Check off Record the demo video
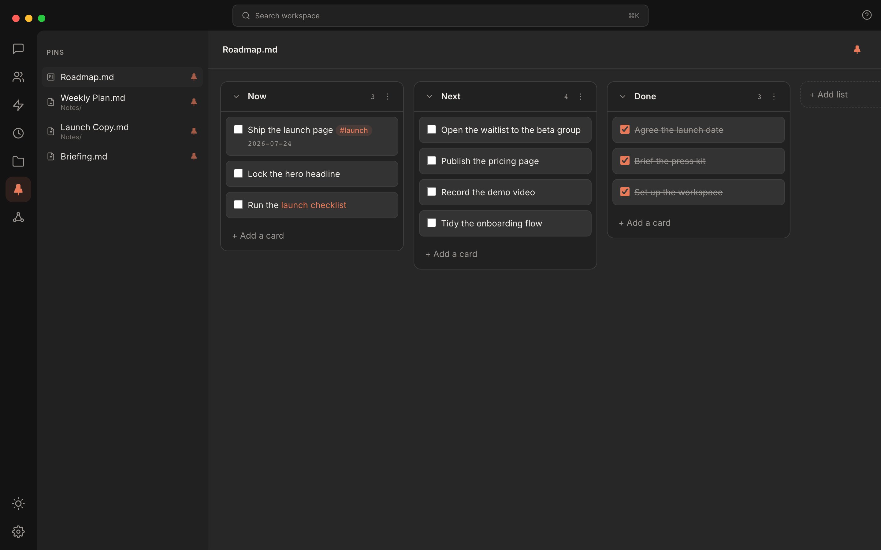Screen dimensions: 881x550 431,192
